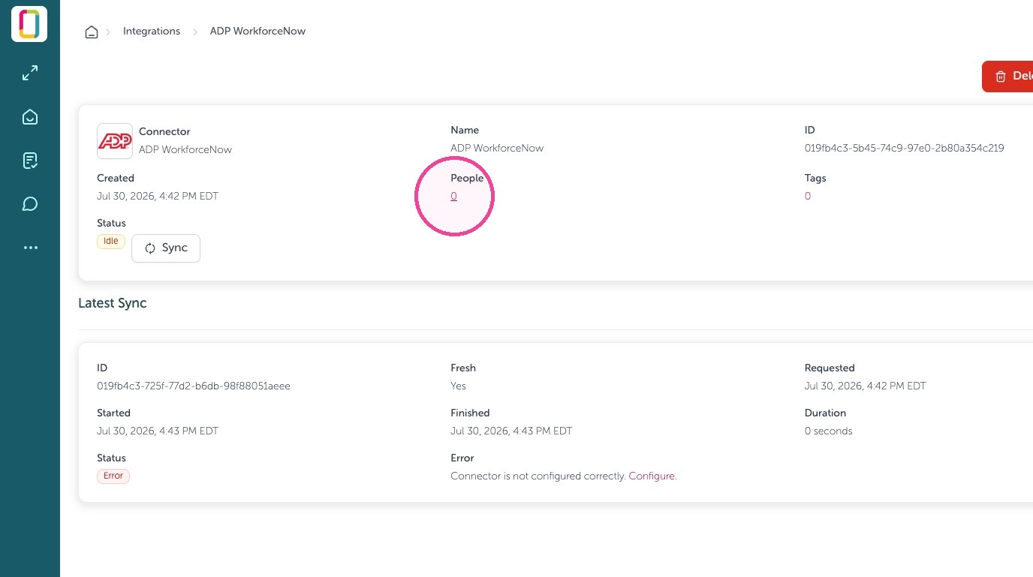The height and width of the screenshot is (577, 1033).
Task: Select the integration ID 019fb4c3-5b45 value
Action: 904,149
